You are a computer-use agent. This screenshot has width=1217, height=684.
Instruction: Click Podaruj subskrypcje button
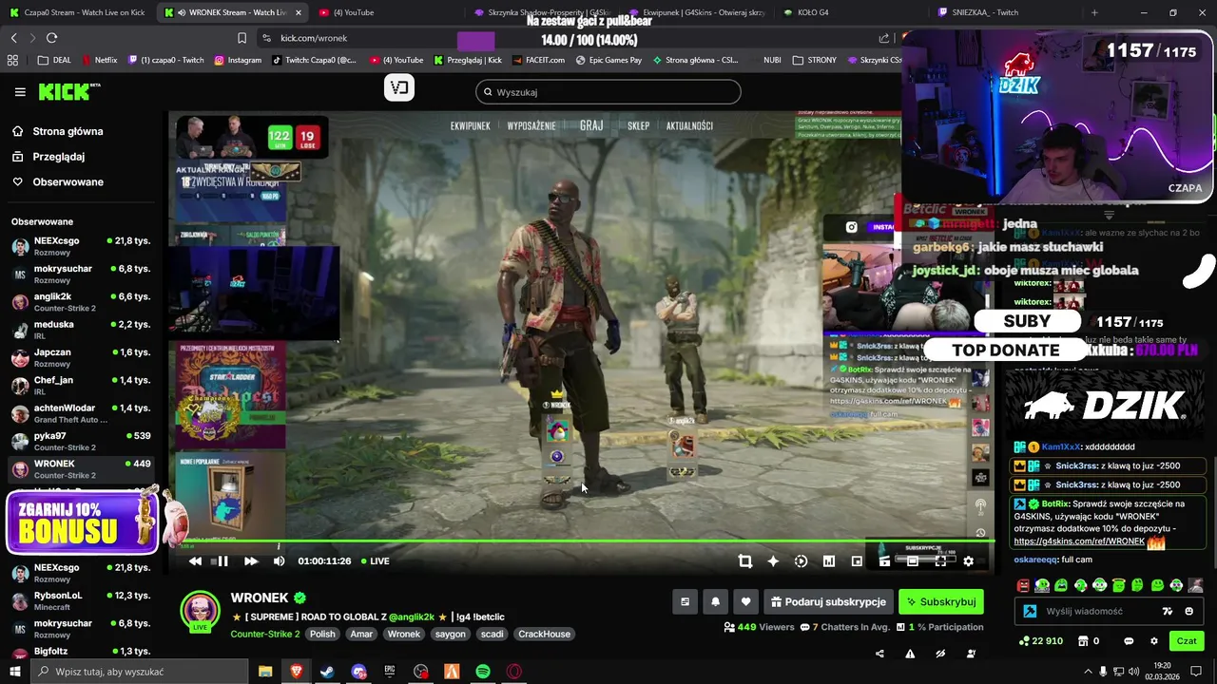tap(828, 601)
